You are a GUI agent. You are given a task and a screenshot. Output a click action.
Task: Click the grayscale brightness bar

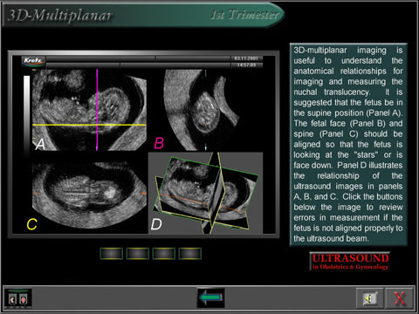click(26, 113)
